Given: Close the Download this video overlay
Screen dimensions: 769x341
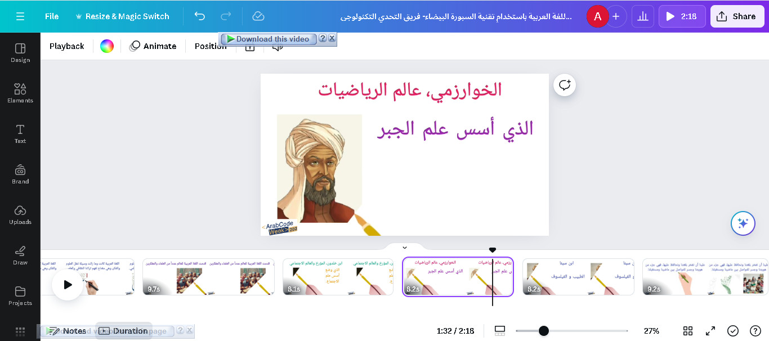Looking at the screenshot, I should pyautogui.click(x=332, y=38).
